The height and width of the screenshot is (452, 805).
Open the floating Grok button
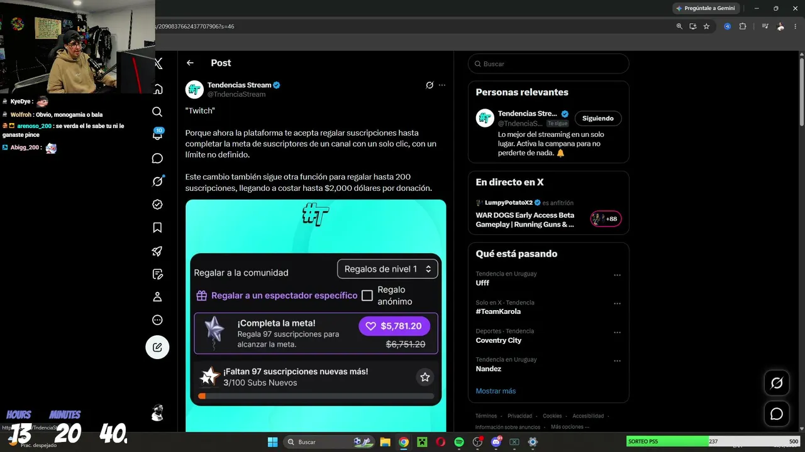[777, 383]
